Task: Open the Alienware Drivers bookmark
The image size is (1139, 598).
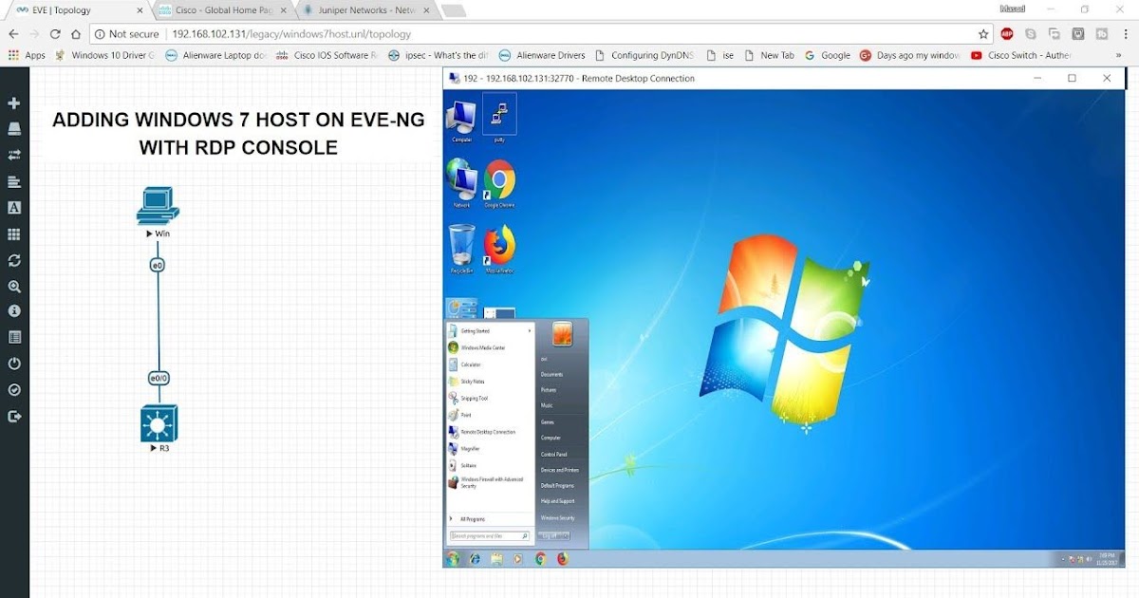Action: point(542,55)
